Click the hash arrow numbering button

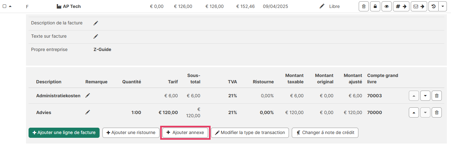[x=401, y=6]
